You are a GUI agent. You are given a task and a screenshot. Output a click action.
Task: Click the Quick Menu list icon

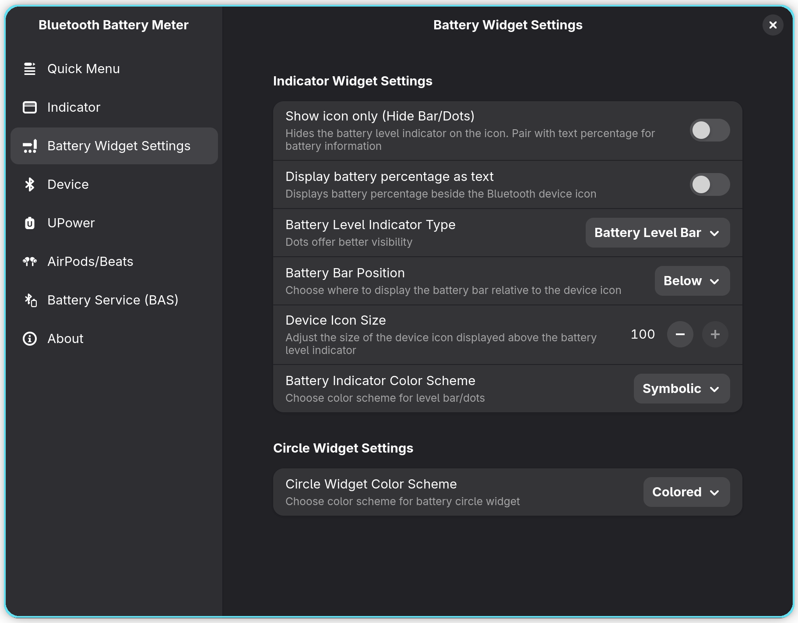click(30, 69)
